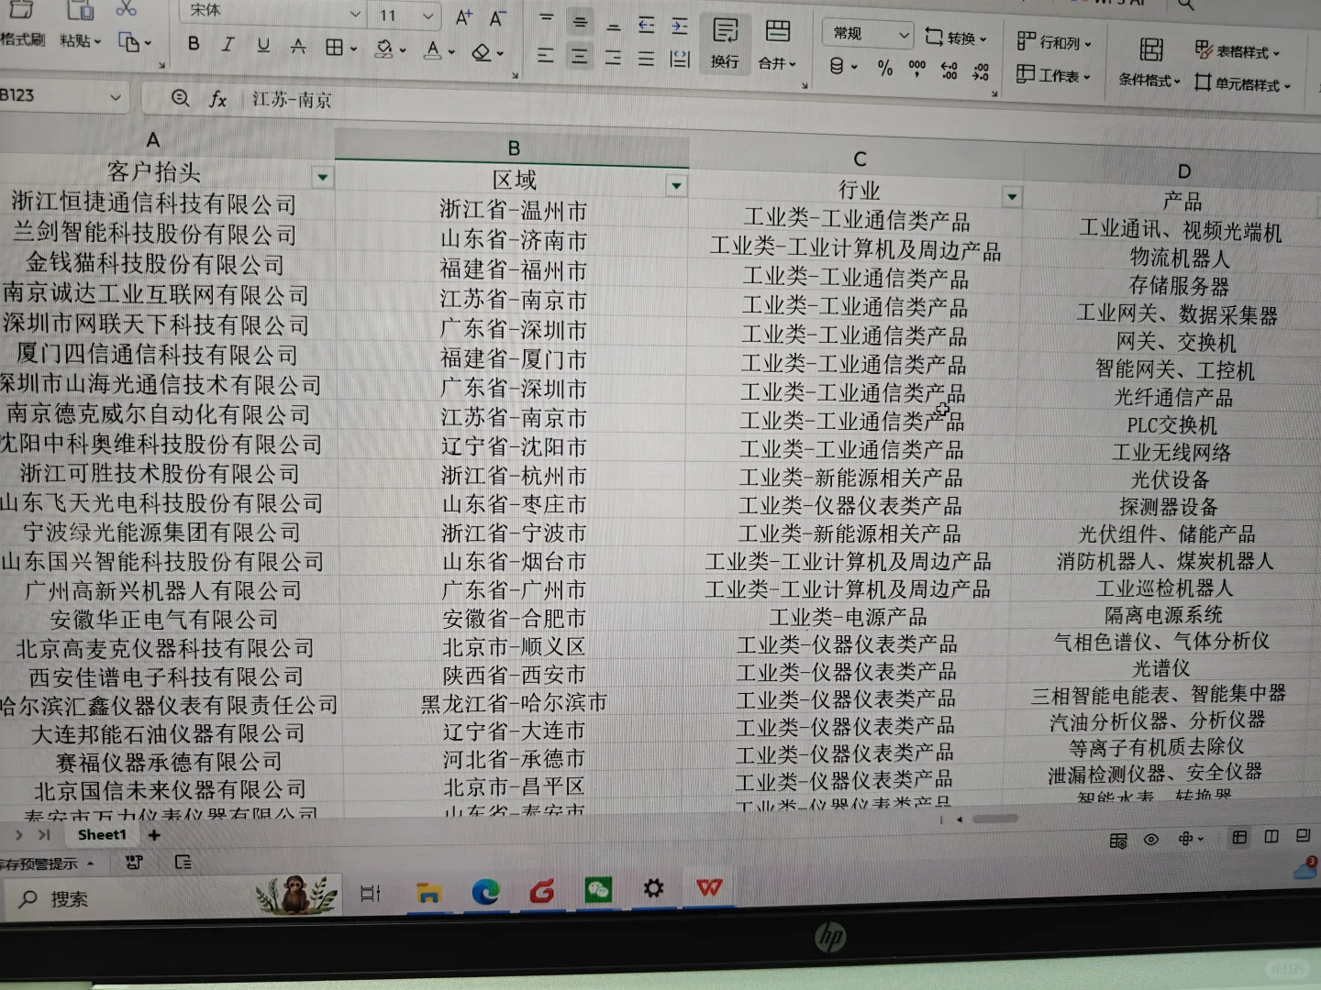The image size is (1321, 990).
Task: Switch to the Sheet1 tab
Action: (x=101, y=834)
